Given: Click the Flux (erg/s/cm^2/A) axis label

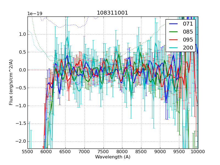Looking at the screenshot, I should 11,82.
